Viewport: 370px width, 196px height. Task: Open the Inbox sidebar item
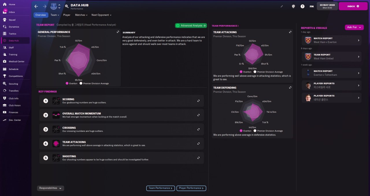[15, 12]
